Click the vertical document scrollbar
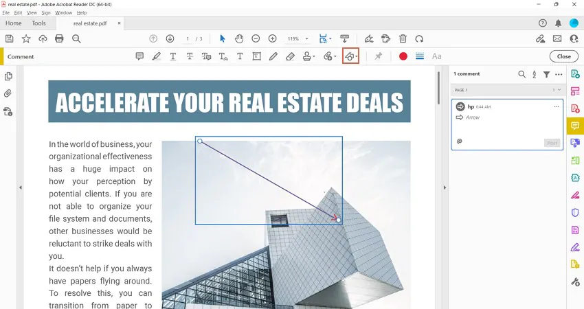This screenshot has height=309, width=584. pyautogui.click(x=438, y=88)
